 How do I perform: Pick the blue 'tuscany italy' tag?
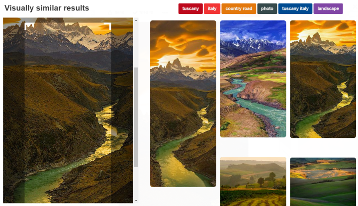point(295,8)
